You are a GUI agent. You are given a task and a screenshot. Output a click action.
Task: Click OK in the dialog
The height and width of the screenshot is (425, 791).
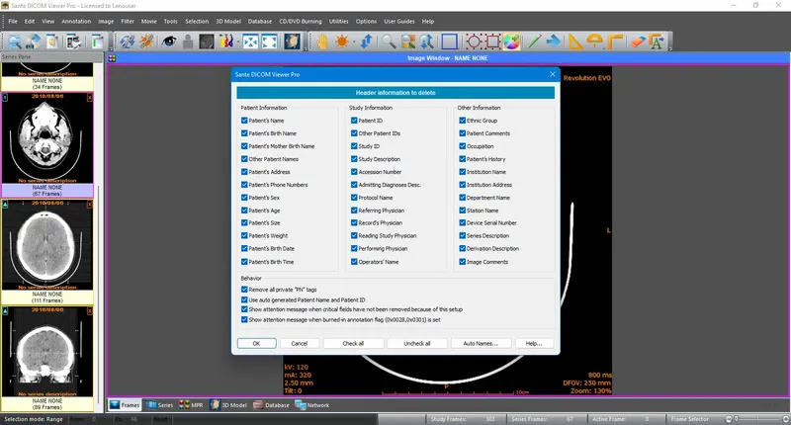[256, 343]
